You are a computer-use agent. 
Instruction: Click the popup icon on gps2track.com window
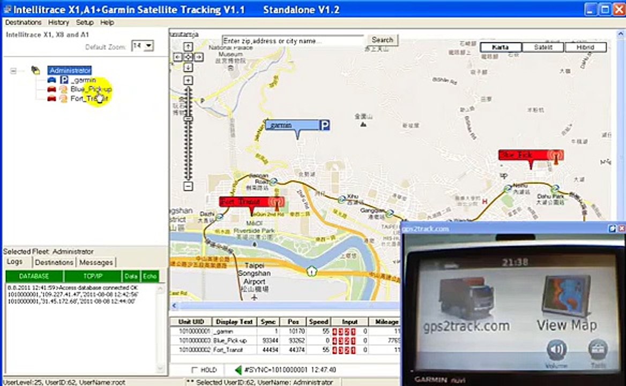(x=612, y=228)
